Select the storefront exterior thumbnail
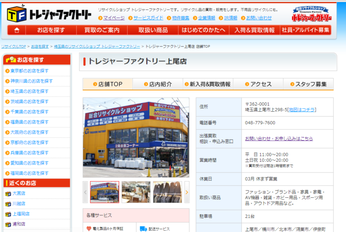346x232 pixels. (105, 192)
